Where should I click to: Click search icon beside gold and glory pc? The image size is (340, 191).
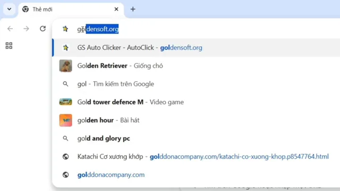coord(65,138)
